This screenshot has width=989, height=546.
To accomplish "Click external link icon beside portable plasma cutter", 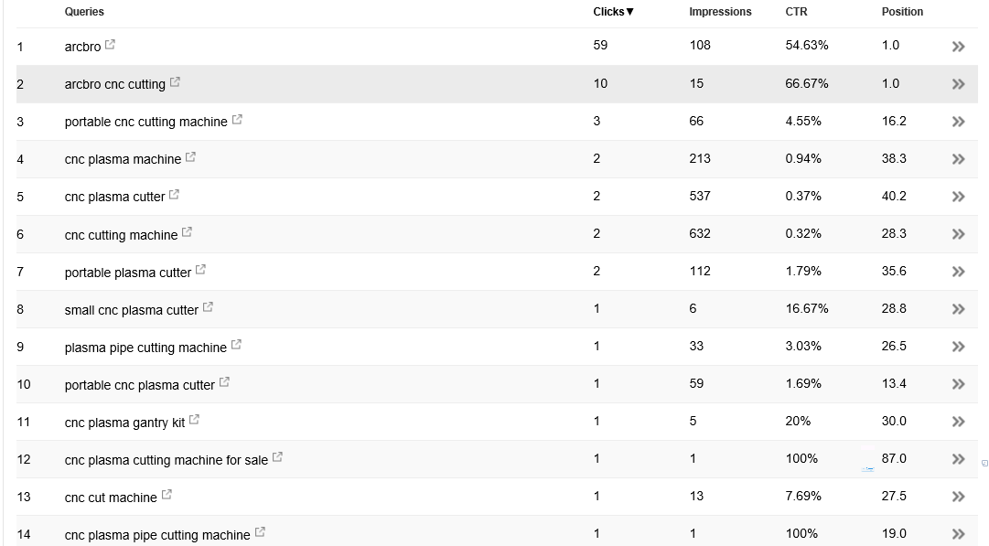I will tap(201, 270).
